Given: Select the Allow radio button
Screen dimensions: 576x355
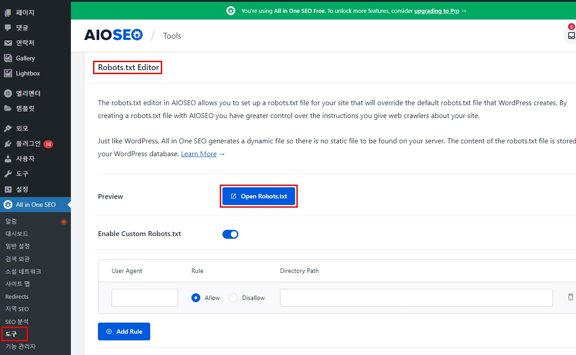Looking at the screenshot, I should click(x=196, y=298).
